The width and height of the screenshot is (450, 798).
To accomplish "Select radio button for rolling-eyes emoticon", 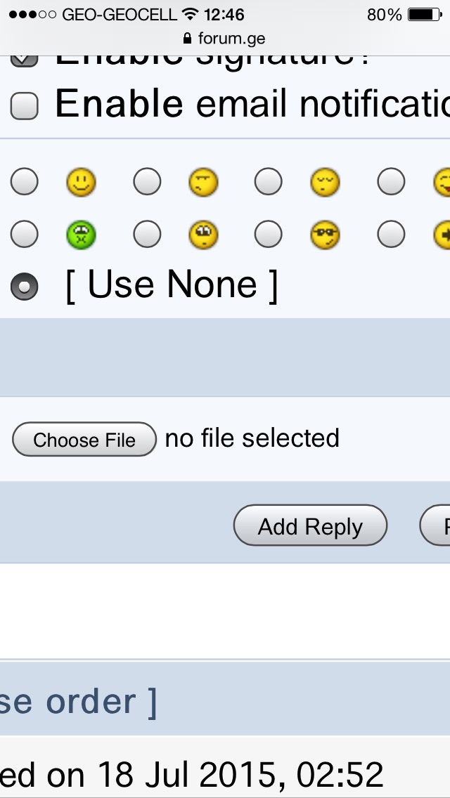I will (147, 234).
